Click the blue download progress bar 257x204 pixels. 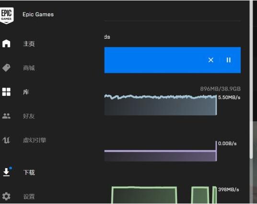click(173, 60)
